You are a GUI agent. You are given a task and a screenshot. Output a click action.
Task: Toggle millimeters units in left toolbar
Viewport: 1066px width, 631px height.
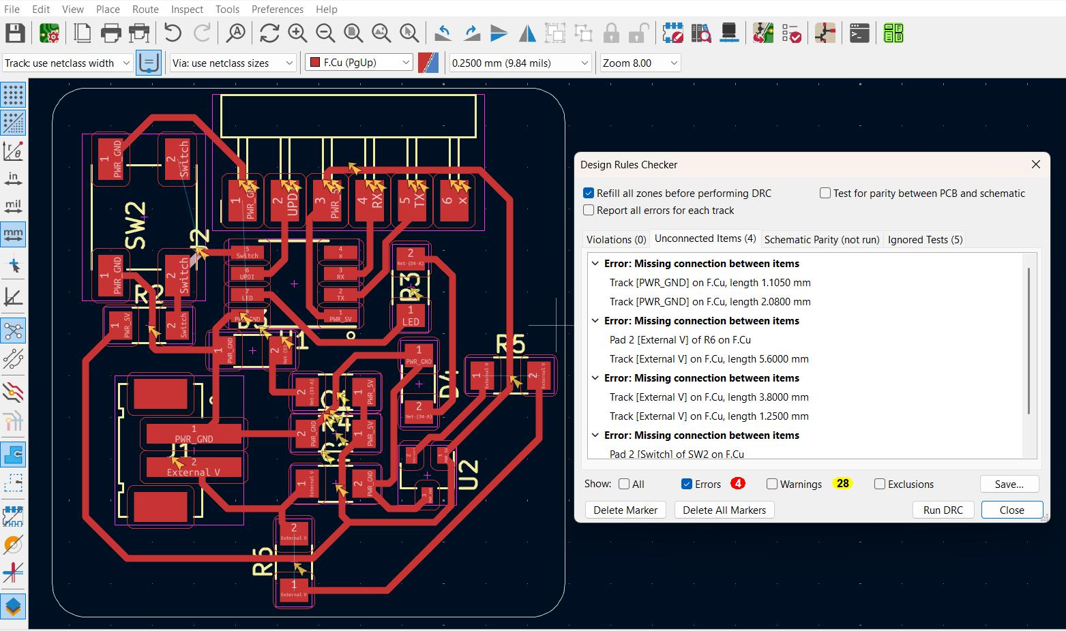point(13,234)
